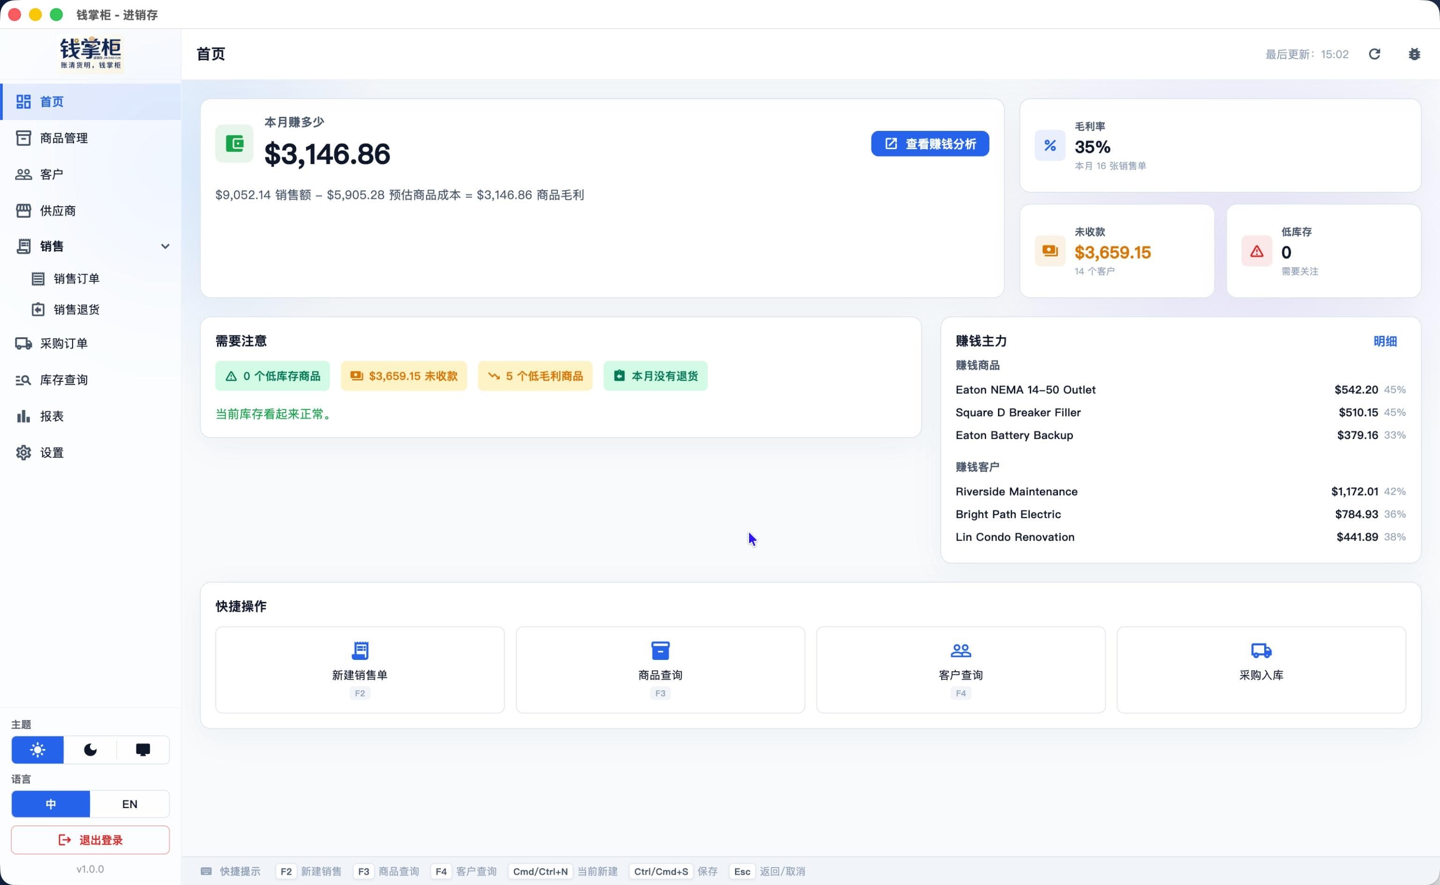Open the 5 个低毛利商品 alert chip

[x=535, y=376]
